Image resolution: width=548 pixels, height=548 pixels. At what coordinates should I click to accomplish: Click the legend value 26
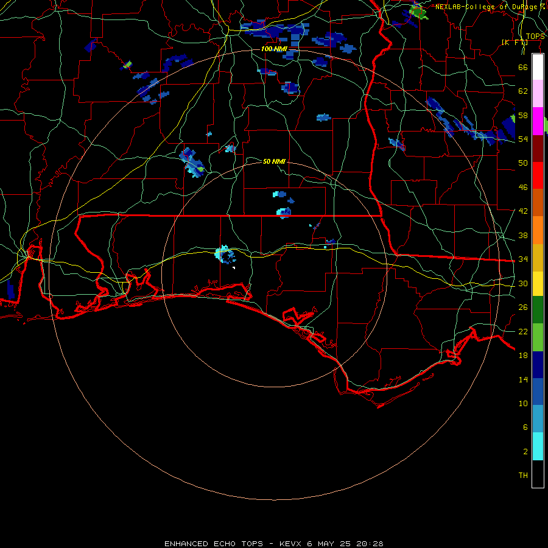[523, 307]
